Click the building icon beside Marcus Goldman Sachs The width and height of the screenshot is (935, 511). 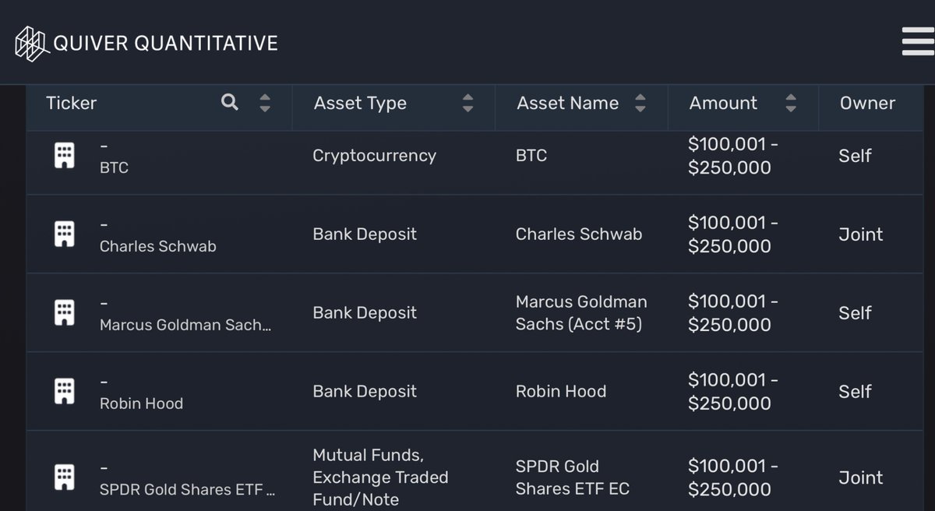64,313
